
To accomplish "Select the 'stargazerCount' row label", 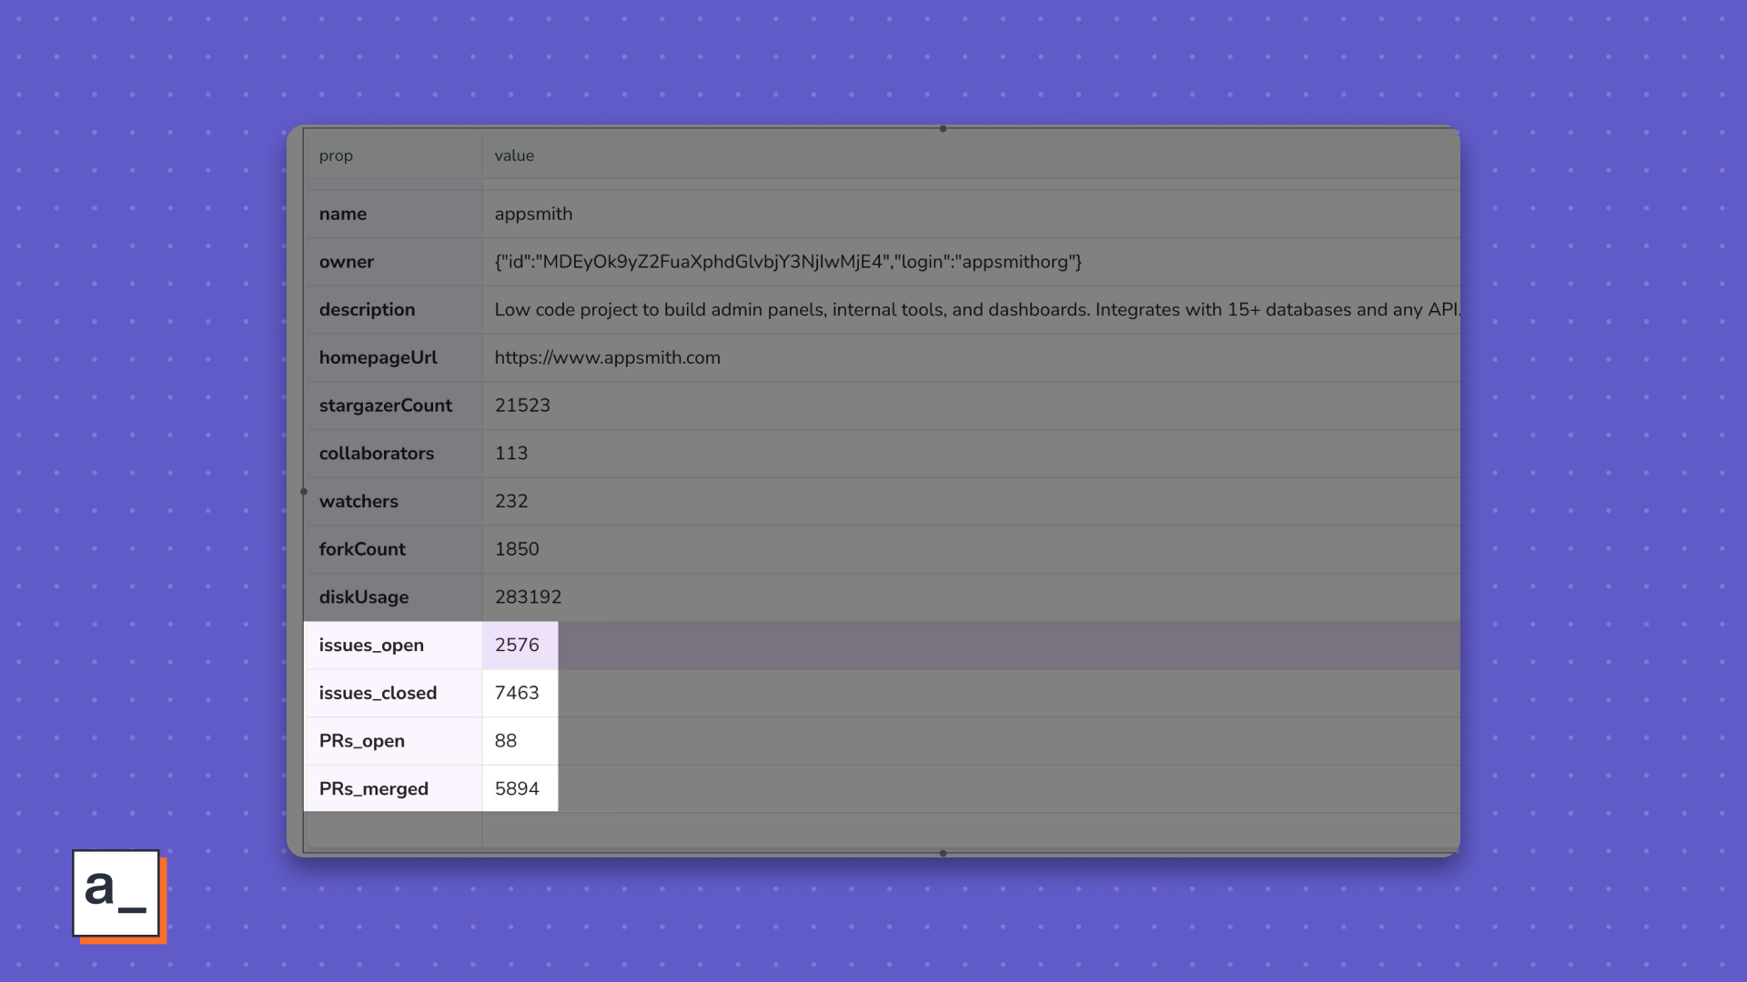I will pos(386,406).
